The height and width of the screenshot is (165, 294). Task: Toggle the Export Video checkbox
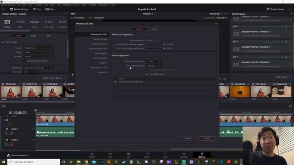click(x=3, y=42)
